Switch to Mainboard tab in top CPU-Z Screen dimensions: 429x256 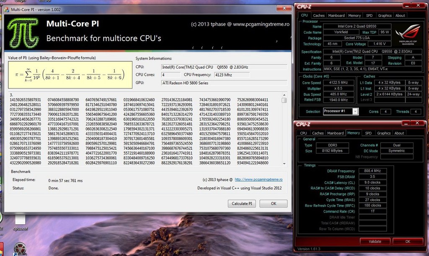pos(336,15)
